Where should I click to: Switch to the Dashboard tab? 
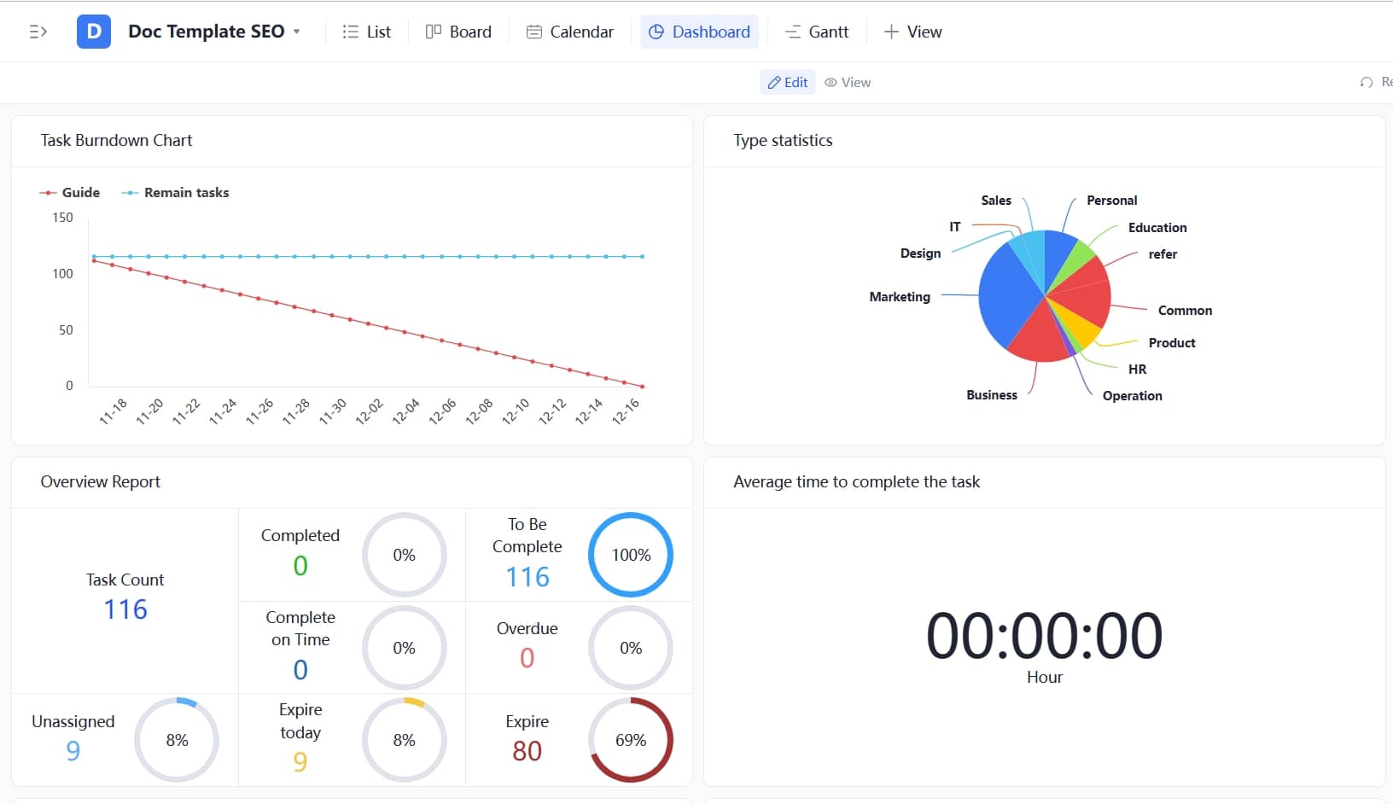click(x=710, y=32)
